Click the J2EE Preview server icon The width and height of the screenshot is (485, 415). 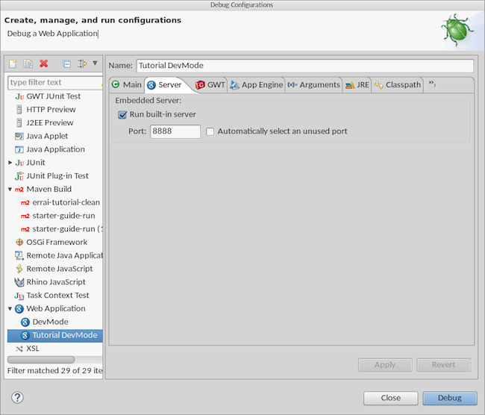(x=19, y=123)
